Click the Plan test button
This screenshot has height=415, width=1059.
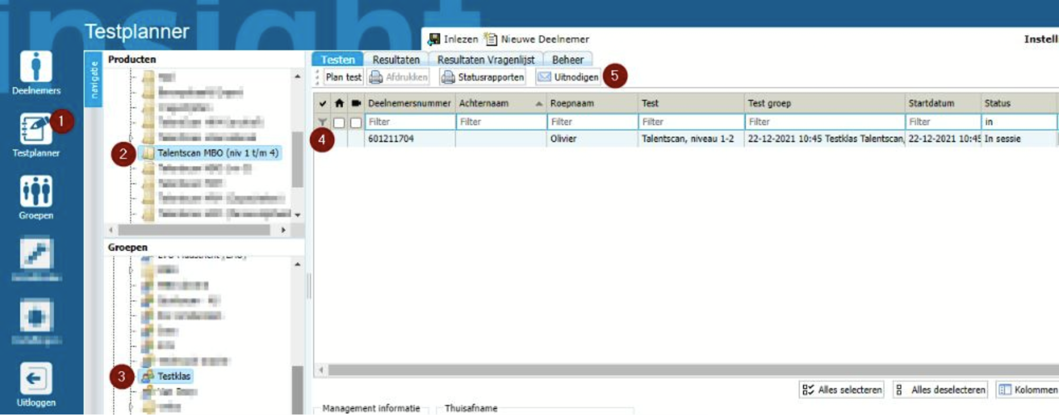(343, 77)
